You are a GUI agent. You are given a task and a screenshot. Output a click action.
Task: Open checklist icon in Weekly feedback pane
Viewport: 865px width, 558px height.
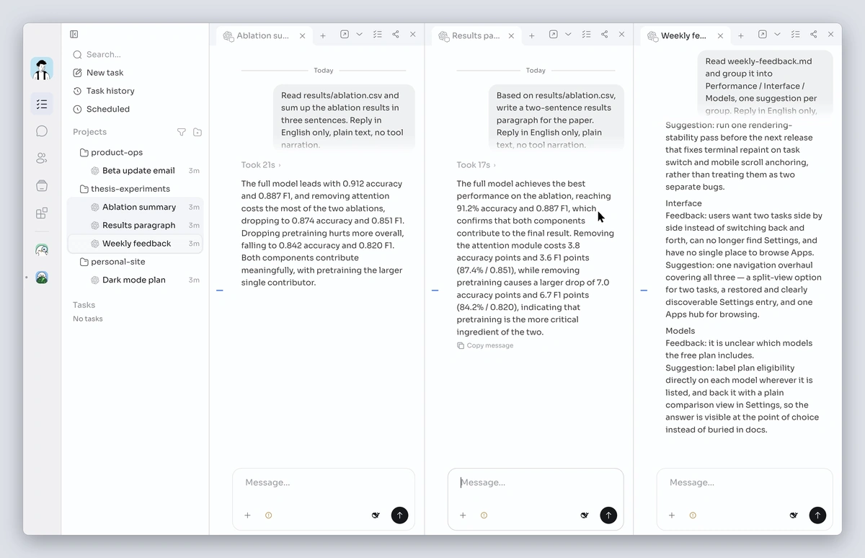click(x=795, y=35)
